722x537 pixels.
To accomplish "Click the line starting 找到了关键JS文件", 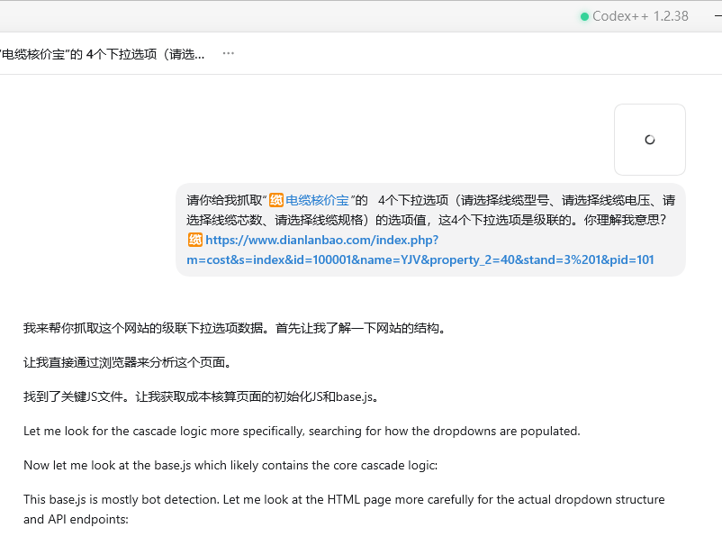I will (202, 396).
